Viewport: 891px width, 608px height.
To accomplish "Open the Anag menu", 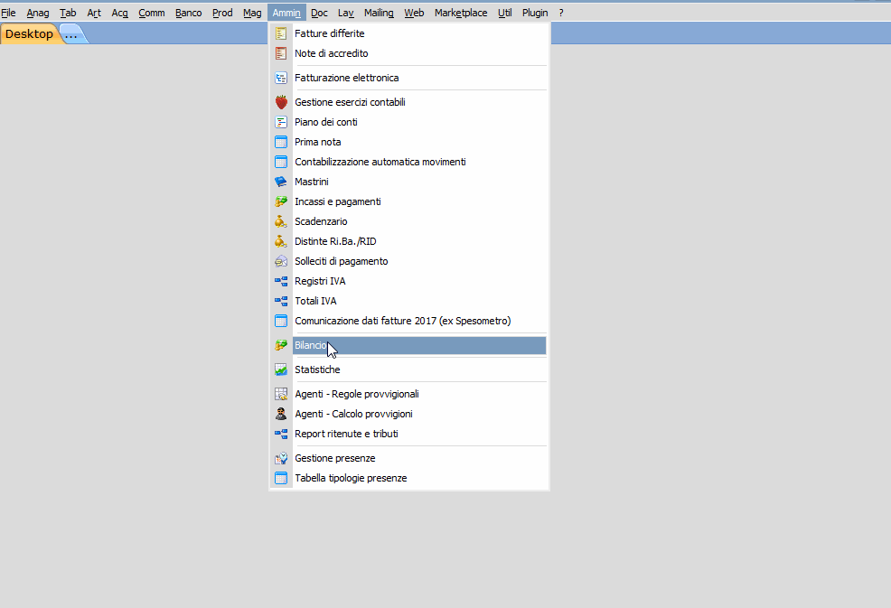I will coord(38,13).
